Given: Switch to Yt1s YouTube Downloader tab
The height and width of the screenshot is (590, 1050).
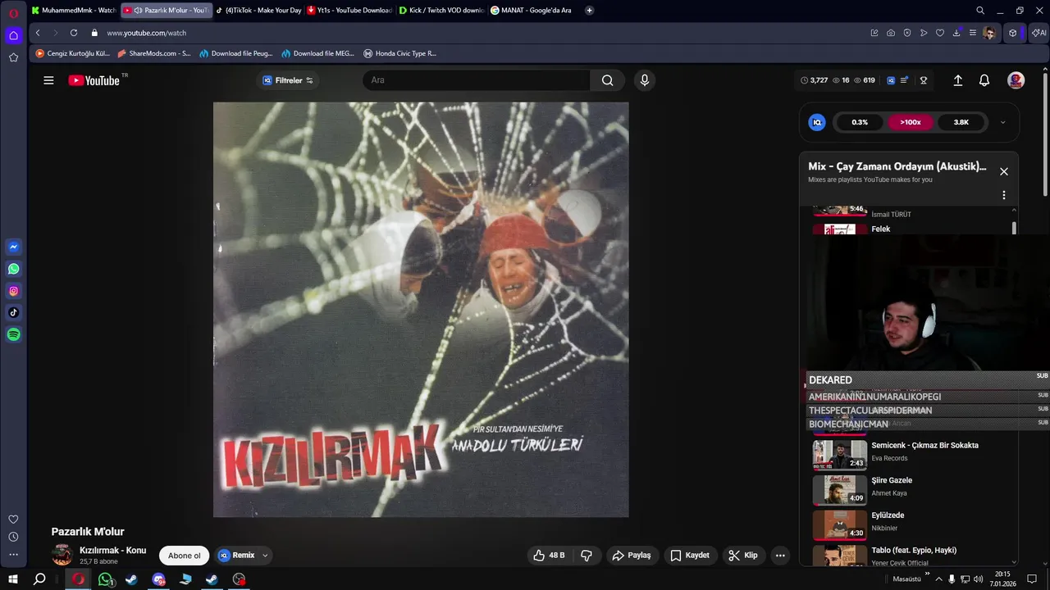Looking at the screenshot, I should coord(349,11).
